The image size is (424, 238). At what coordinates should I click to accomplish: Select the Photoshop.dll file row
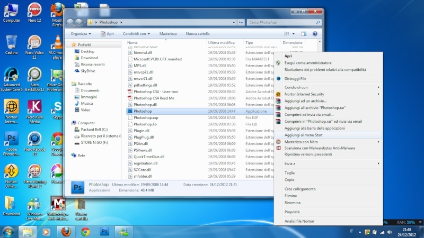(200, 105)
